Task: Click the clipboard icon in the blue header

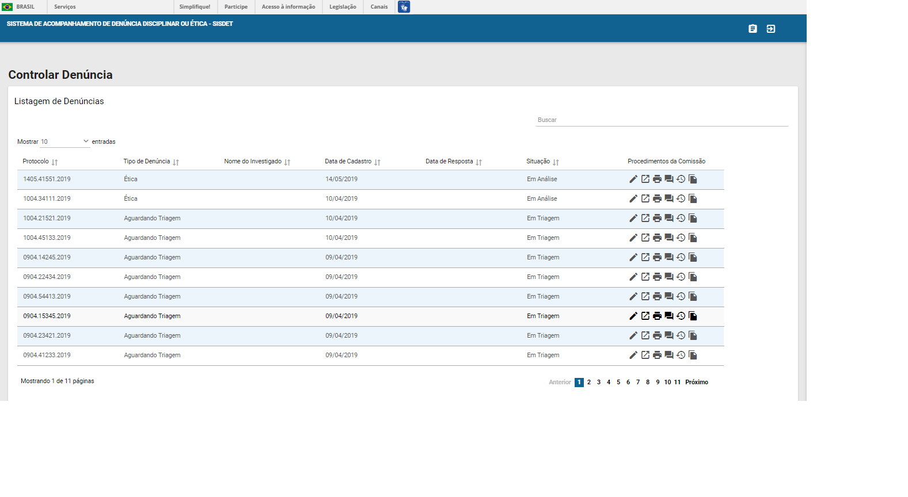Action: pyautogui.click(x=753, y=29)
